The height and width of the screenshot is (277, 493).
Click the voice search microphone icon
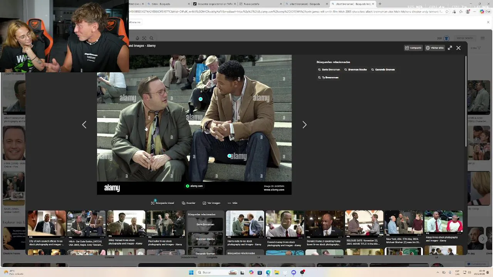[137, 38]
